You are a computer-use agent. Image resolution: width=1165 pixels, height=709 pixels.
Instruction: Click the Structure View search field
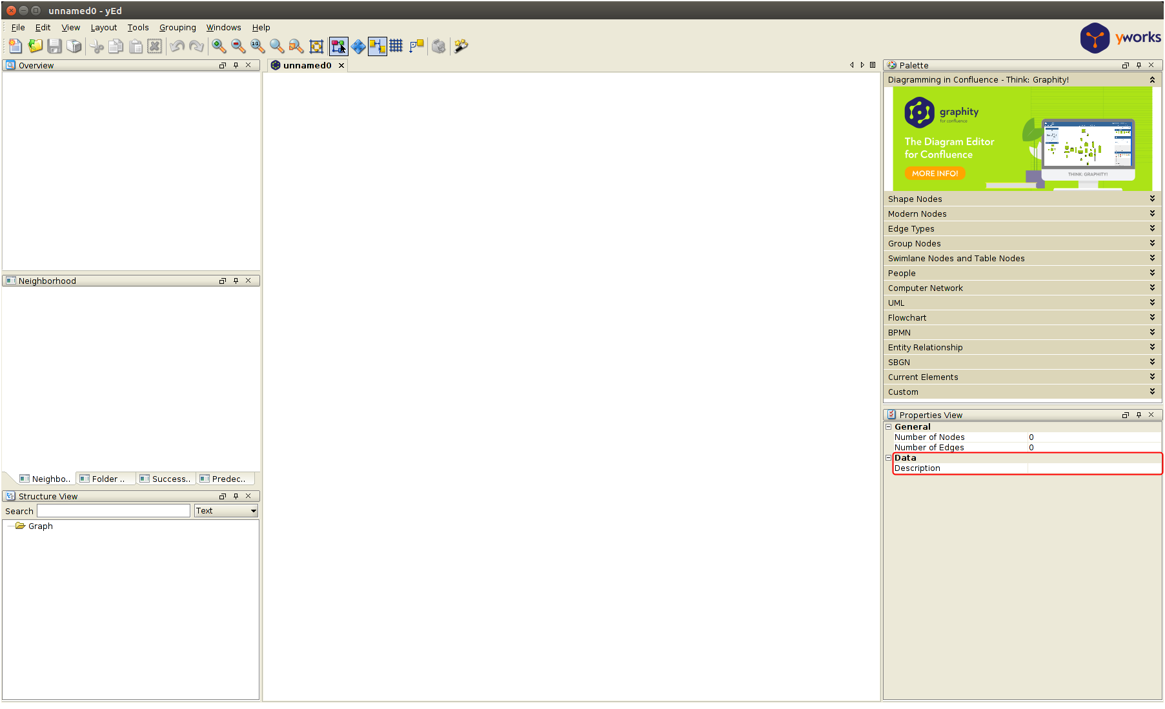[114, 510]
